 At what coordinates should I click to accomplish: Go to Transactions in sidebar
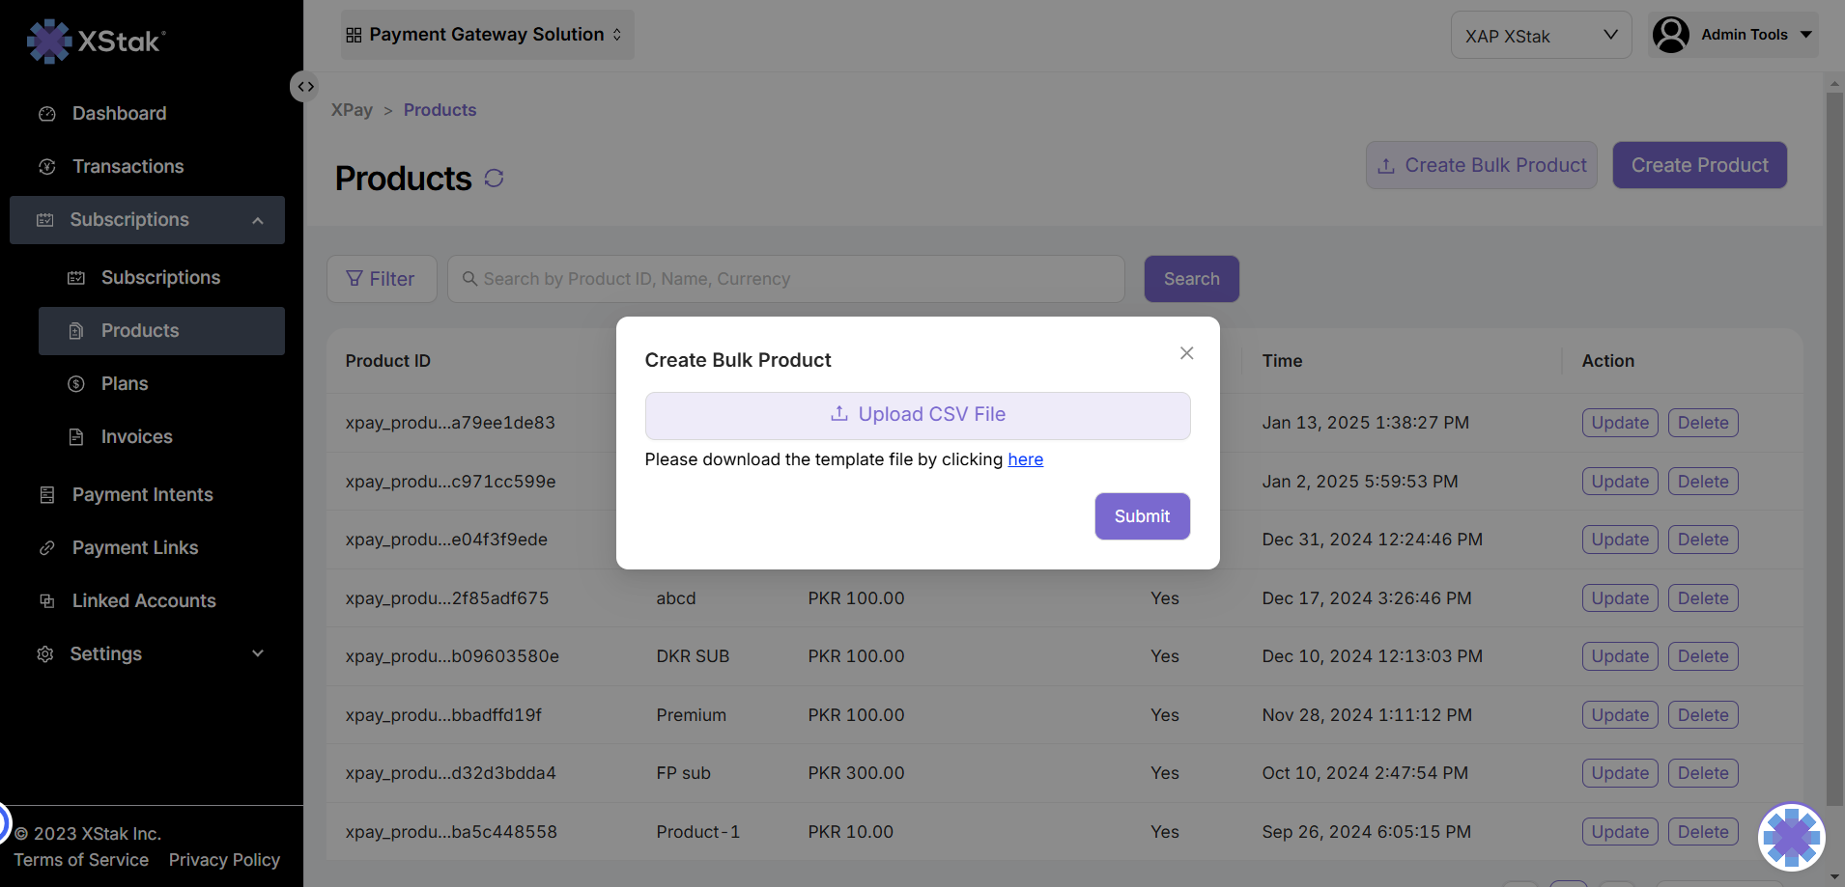(128, 167)
